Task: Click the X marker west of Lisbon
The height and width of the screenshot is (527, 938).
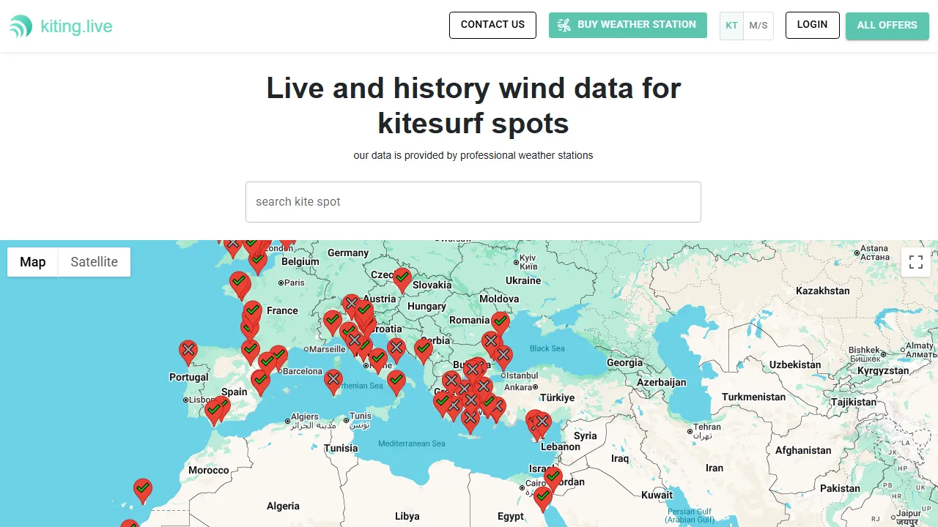Action: [x=188, y=349]
